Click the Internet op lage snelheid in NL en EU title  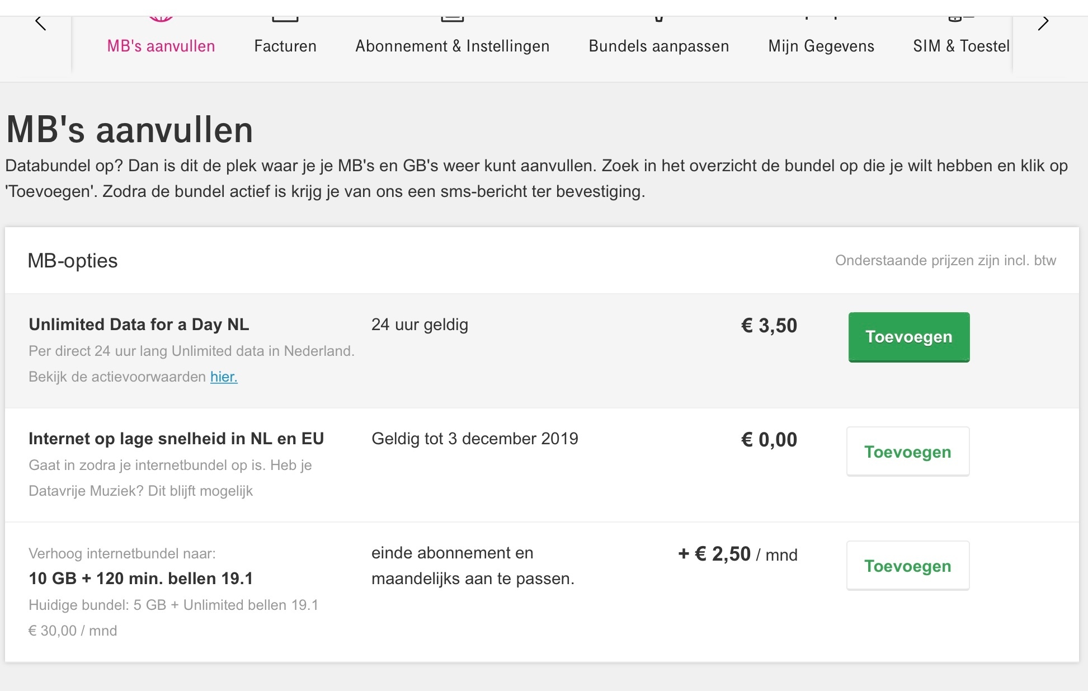[x=176, y=439]
